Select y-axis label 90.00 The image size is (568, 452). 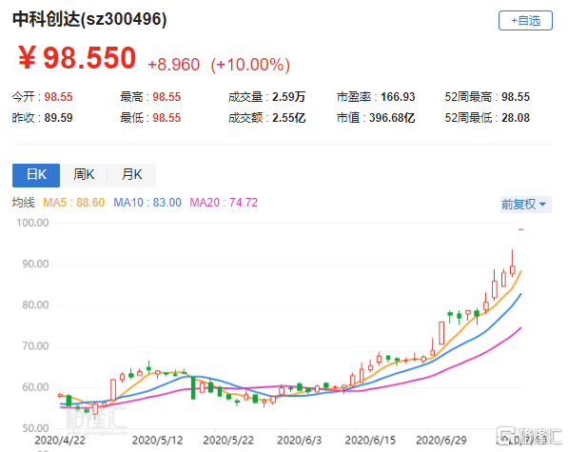[x=35, y=264]
